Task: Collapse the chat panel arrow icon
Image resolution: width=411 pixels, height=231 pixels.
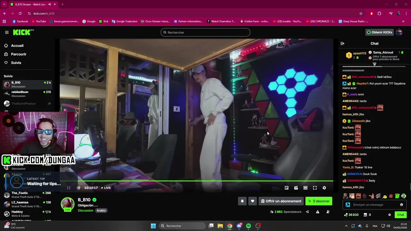Action: (x=342, y=43)
